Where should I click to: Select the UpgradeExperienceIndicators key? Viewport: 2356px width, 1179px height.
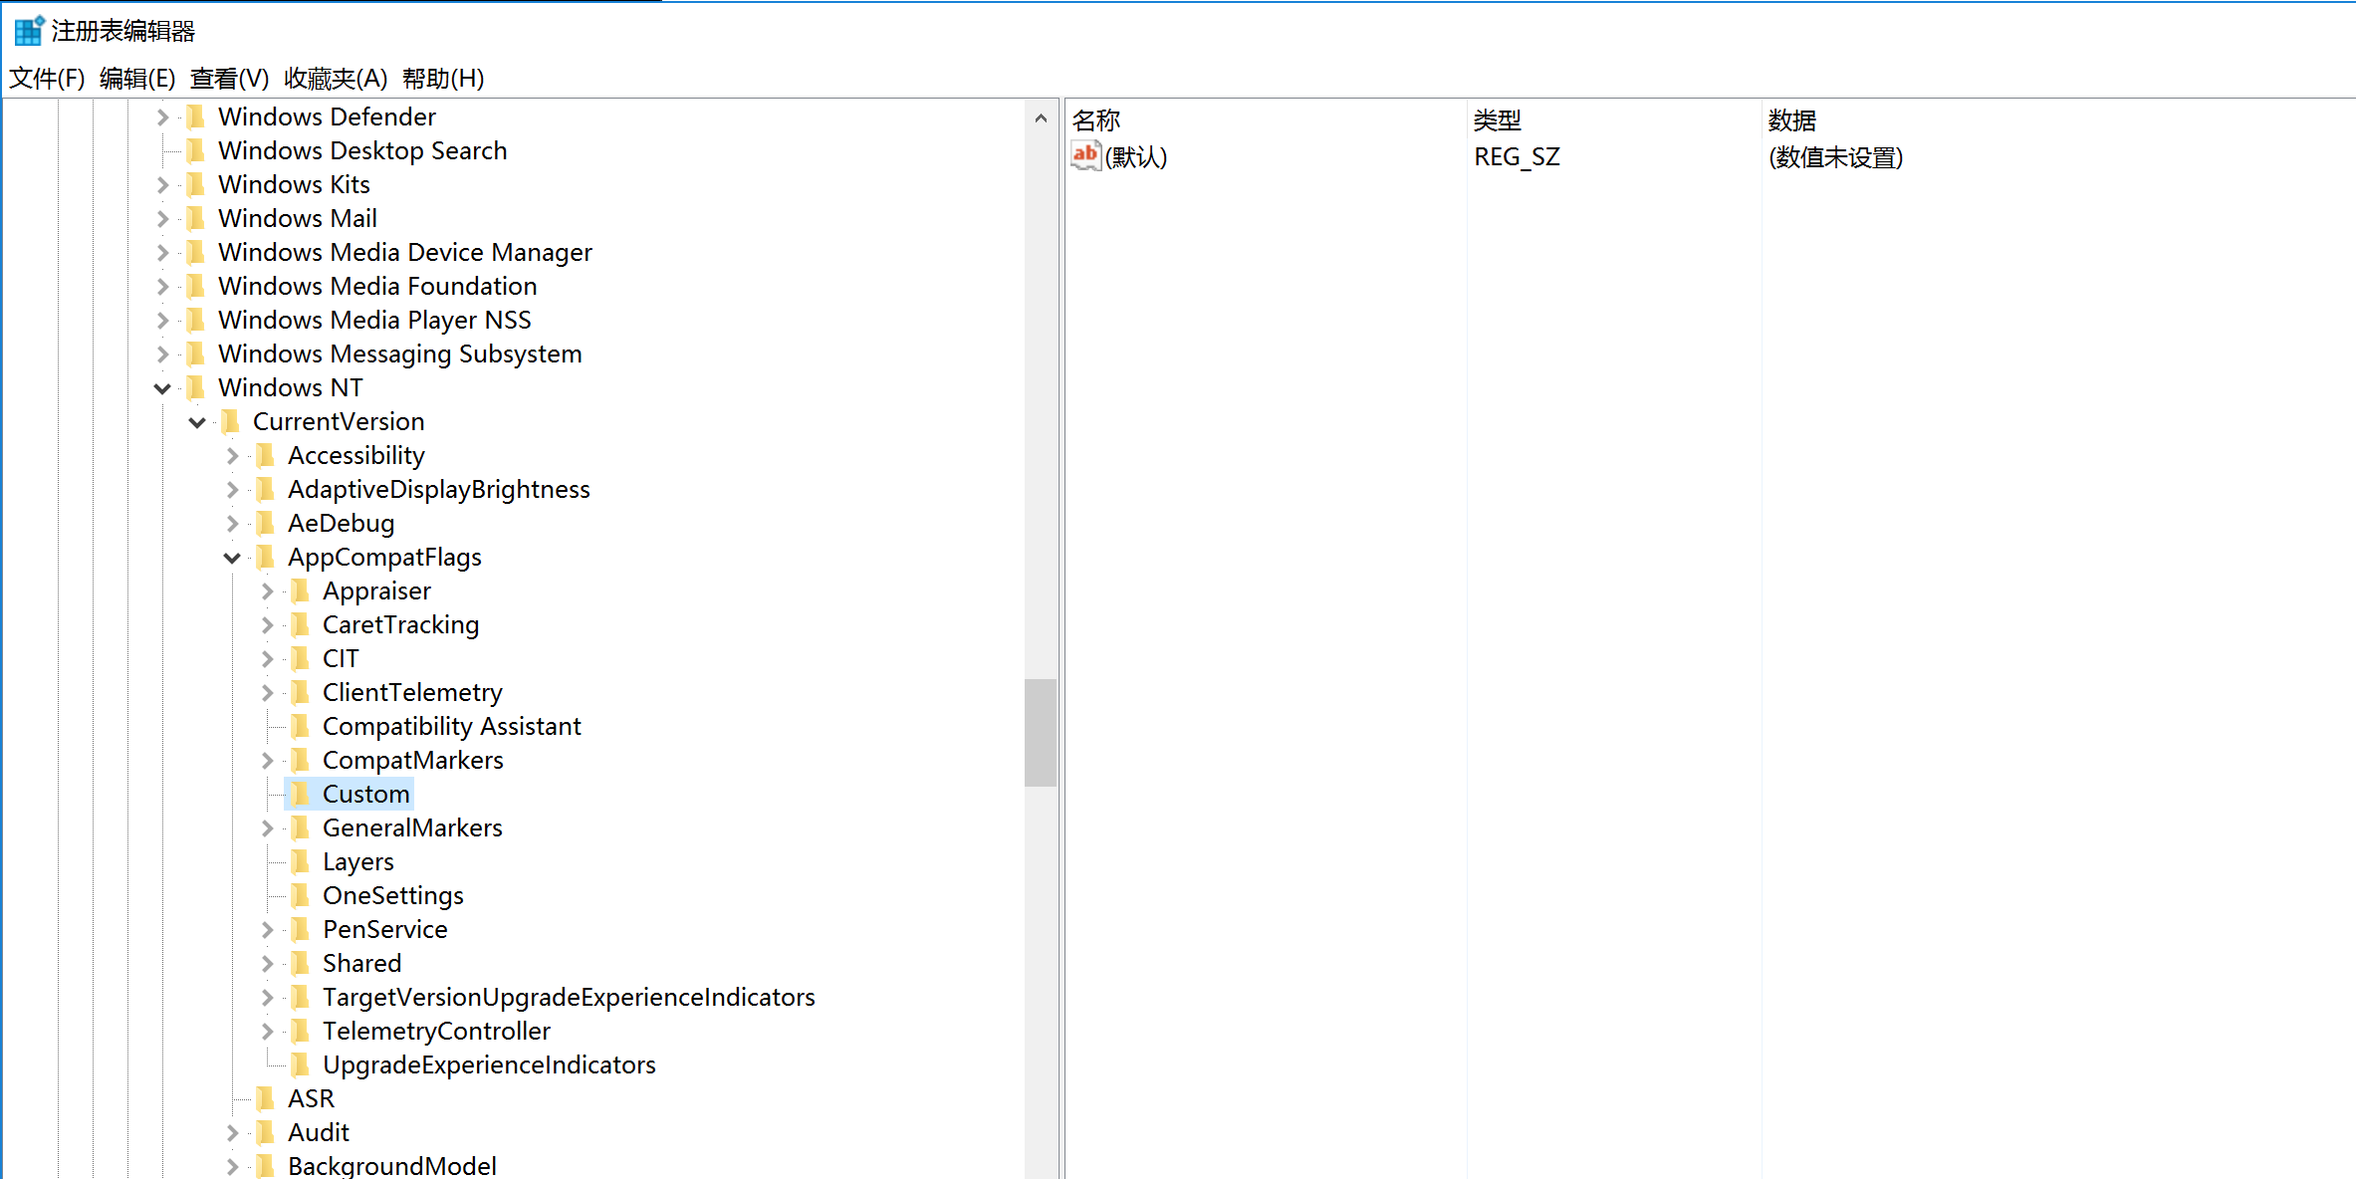[x=488, y=1064]
